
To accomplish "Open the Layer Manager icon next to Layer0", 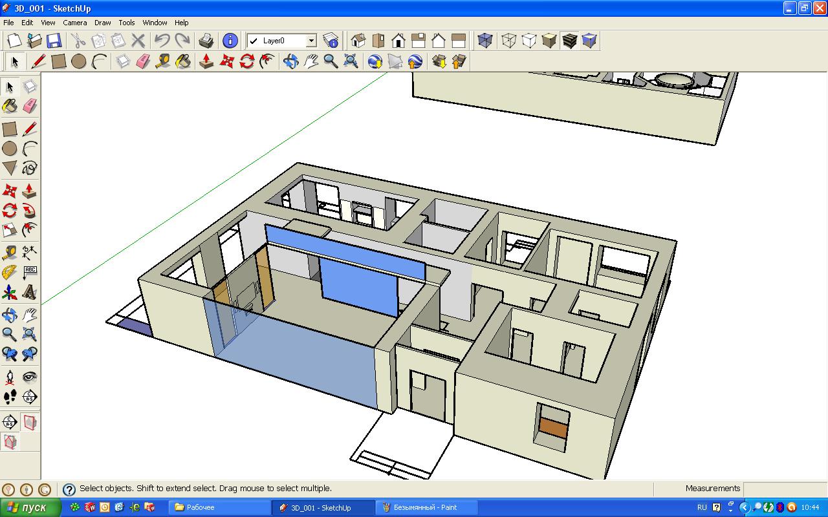I will coord(331,41).
